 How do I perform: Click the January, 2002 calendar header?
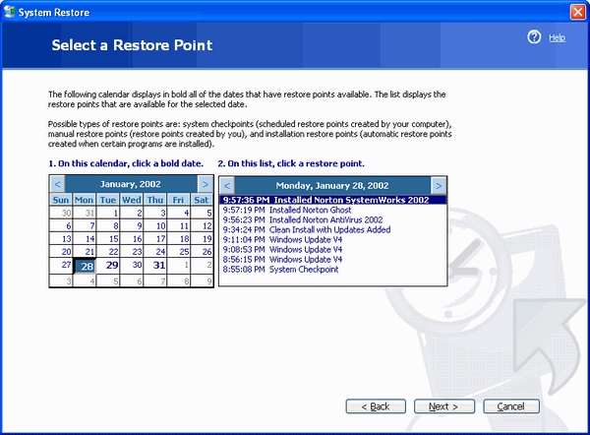(x=131, y=184)
